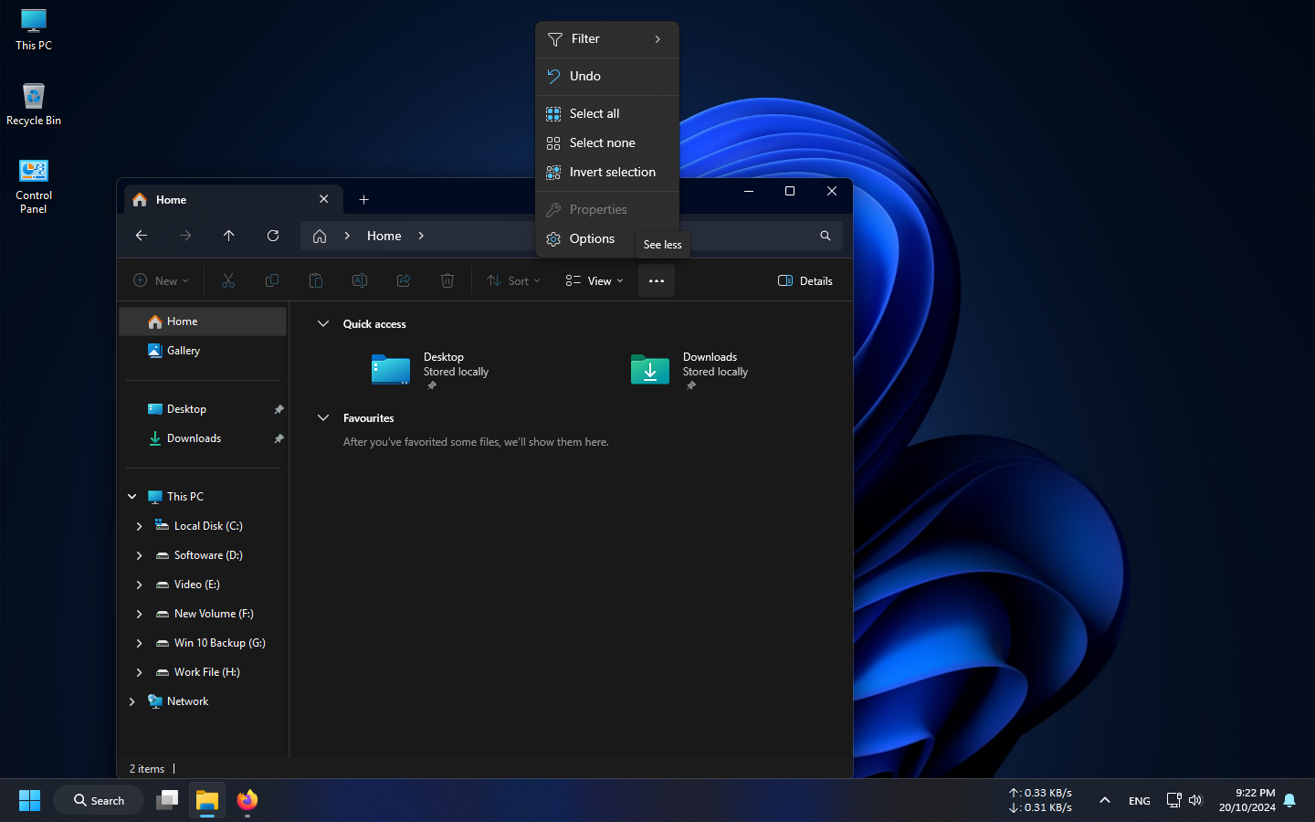The width and height of the screenshot is (1315, 822).
Task: Open the notification bell in the tray
Action: tap(1289, 800)
